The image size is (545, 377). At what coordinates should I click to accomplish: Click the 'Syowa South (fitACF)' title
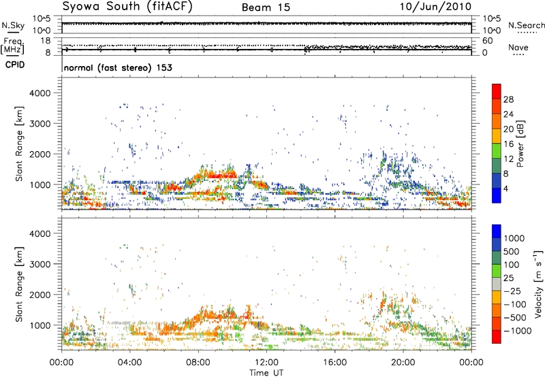click(x=127, y=6)
